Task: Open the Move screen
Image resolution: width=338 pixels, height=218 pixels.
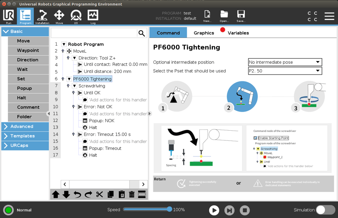Action: point(59,16)
